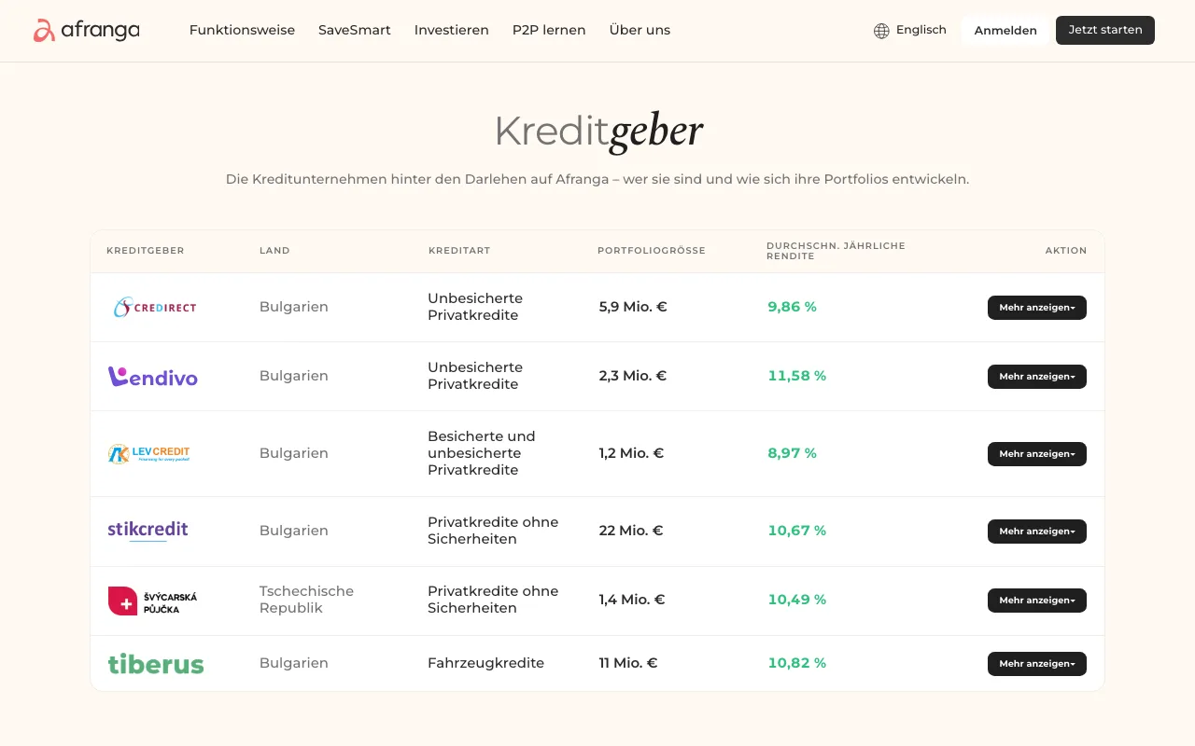
Task: Go to SaveSmart in the navigation
Action: [355, 30]
